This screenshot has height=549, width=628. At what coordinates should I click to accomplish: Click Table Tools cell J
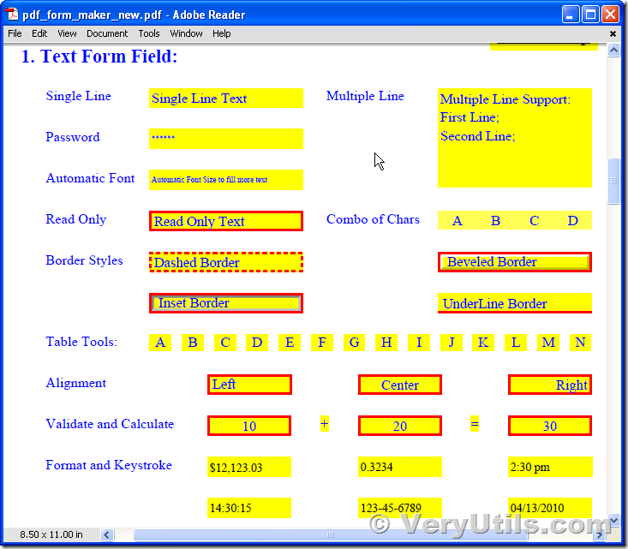pos(452,343)
